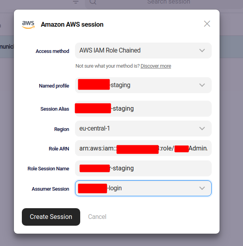
Task: Open the filter icon in background window
Action: tap(76, 2)
